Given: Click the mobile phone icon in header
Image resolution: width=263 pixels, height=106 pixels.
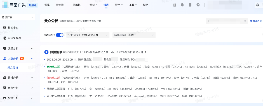Looking at the screenshot, I should pyautogui.click(x=190, y=5).
